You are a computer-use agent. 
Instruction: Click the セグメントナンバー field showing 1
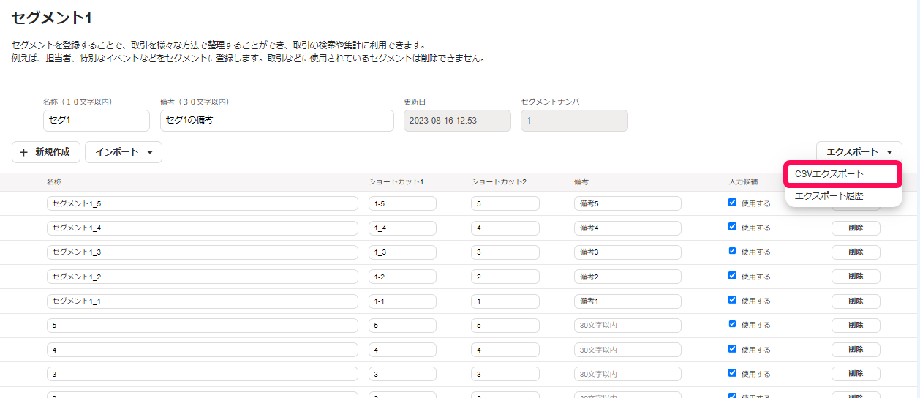tap(574, 121)
